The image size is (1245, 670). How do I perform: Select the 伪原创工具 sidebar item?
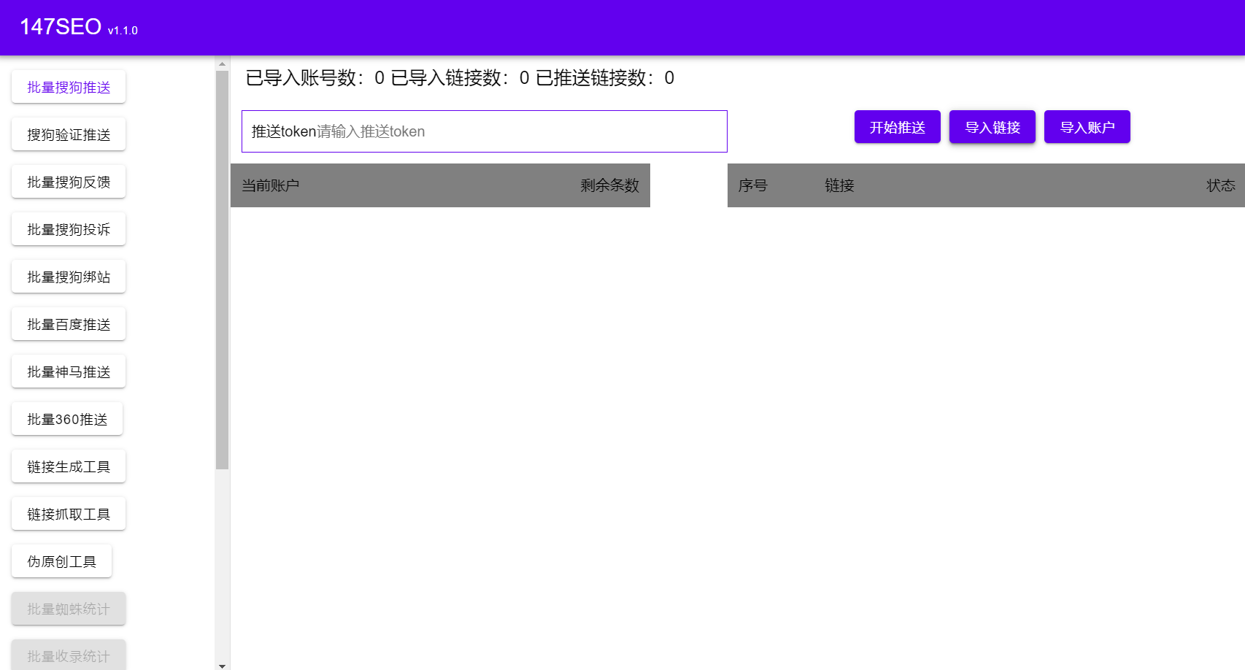click(61, 561)
